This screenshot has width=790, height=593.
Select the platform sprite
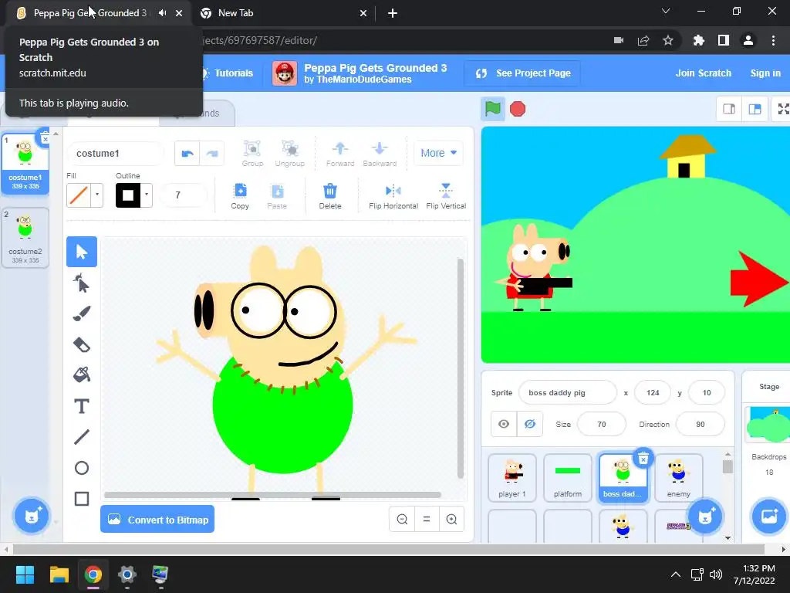pos(568,478)
